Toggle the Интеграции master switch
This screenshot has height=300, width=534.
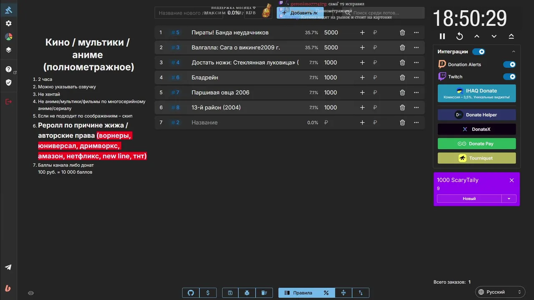(x=479, y=52)
